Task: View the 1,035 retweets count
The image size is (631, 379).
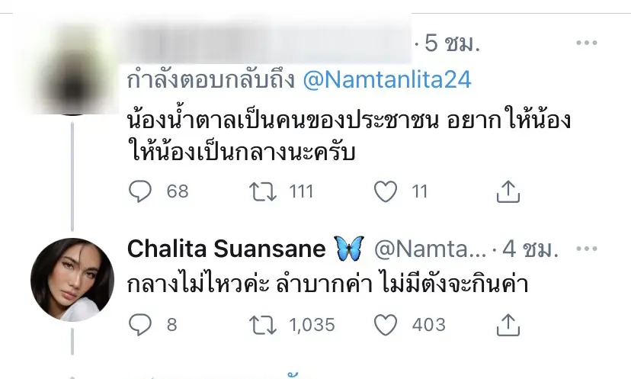Action: pos(313,325)
